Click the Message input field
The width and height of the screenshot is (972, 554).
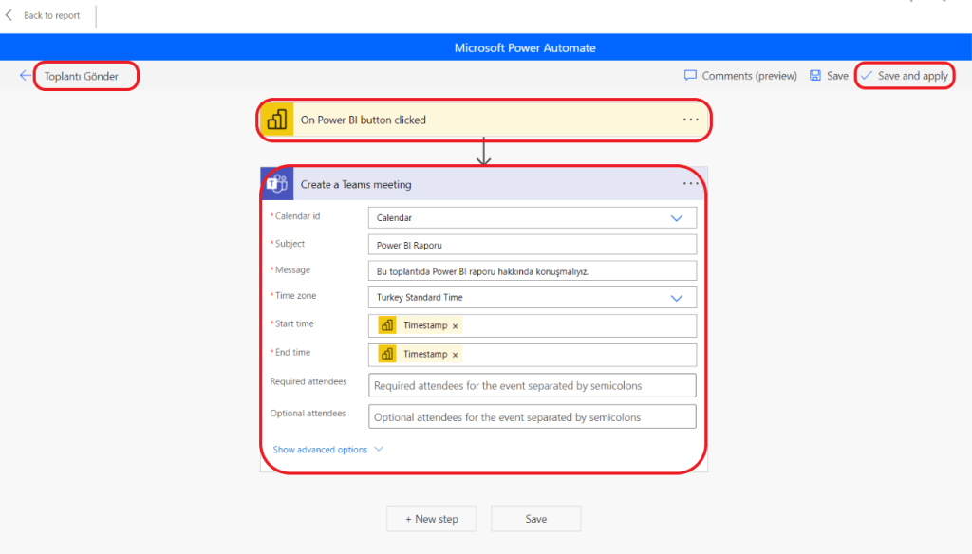pyautogui.click(x=532, y=271)
